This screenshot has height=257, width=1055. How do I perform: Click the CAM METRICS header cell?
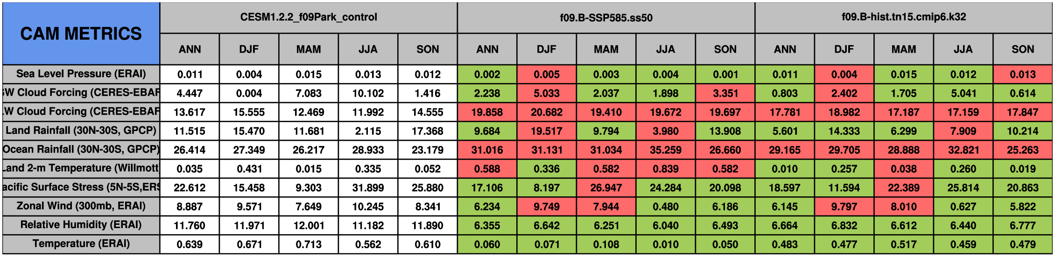pyautogui.click(x=81, y=34)
